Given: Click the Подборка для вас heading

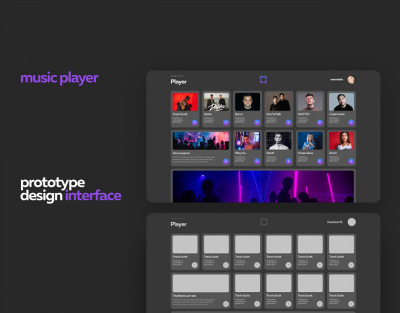Looking at the screenshot, I should click(184, 295).
